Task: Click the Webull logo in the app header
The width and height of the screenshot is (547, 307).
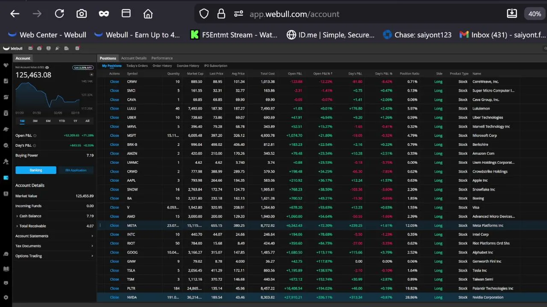Action: click(13, 48)
